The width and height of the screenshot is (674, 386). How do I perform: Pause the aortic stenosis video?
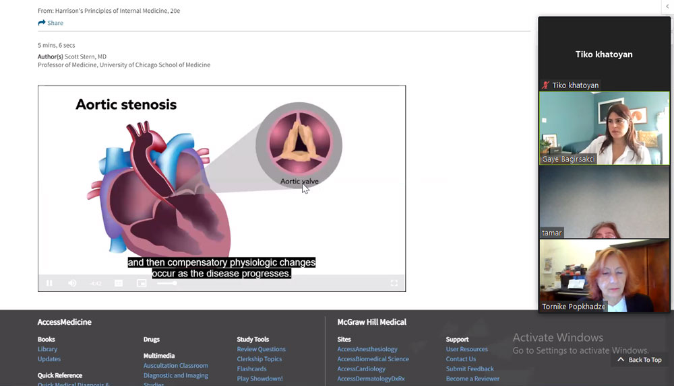[x=49, y=283]
